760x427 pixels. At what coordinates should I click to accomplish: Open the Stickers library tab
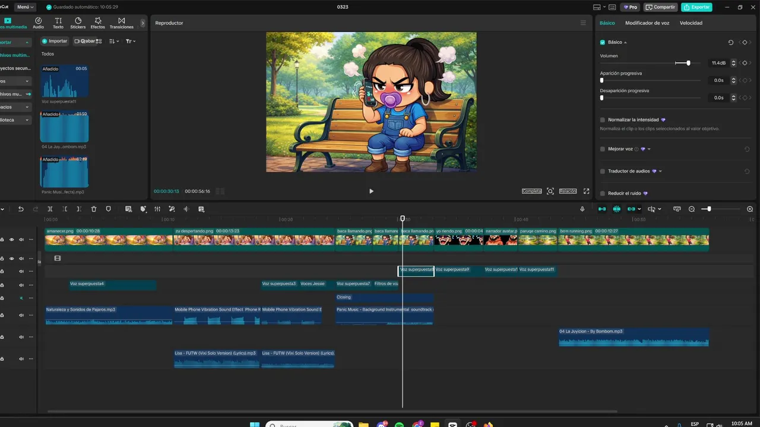78,23
